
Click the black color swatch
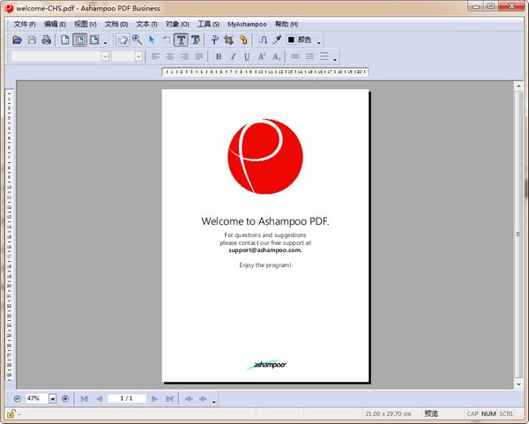pyautogui.click(x=291, y=40)
